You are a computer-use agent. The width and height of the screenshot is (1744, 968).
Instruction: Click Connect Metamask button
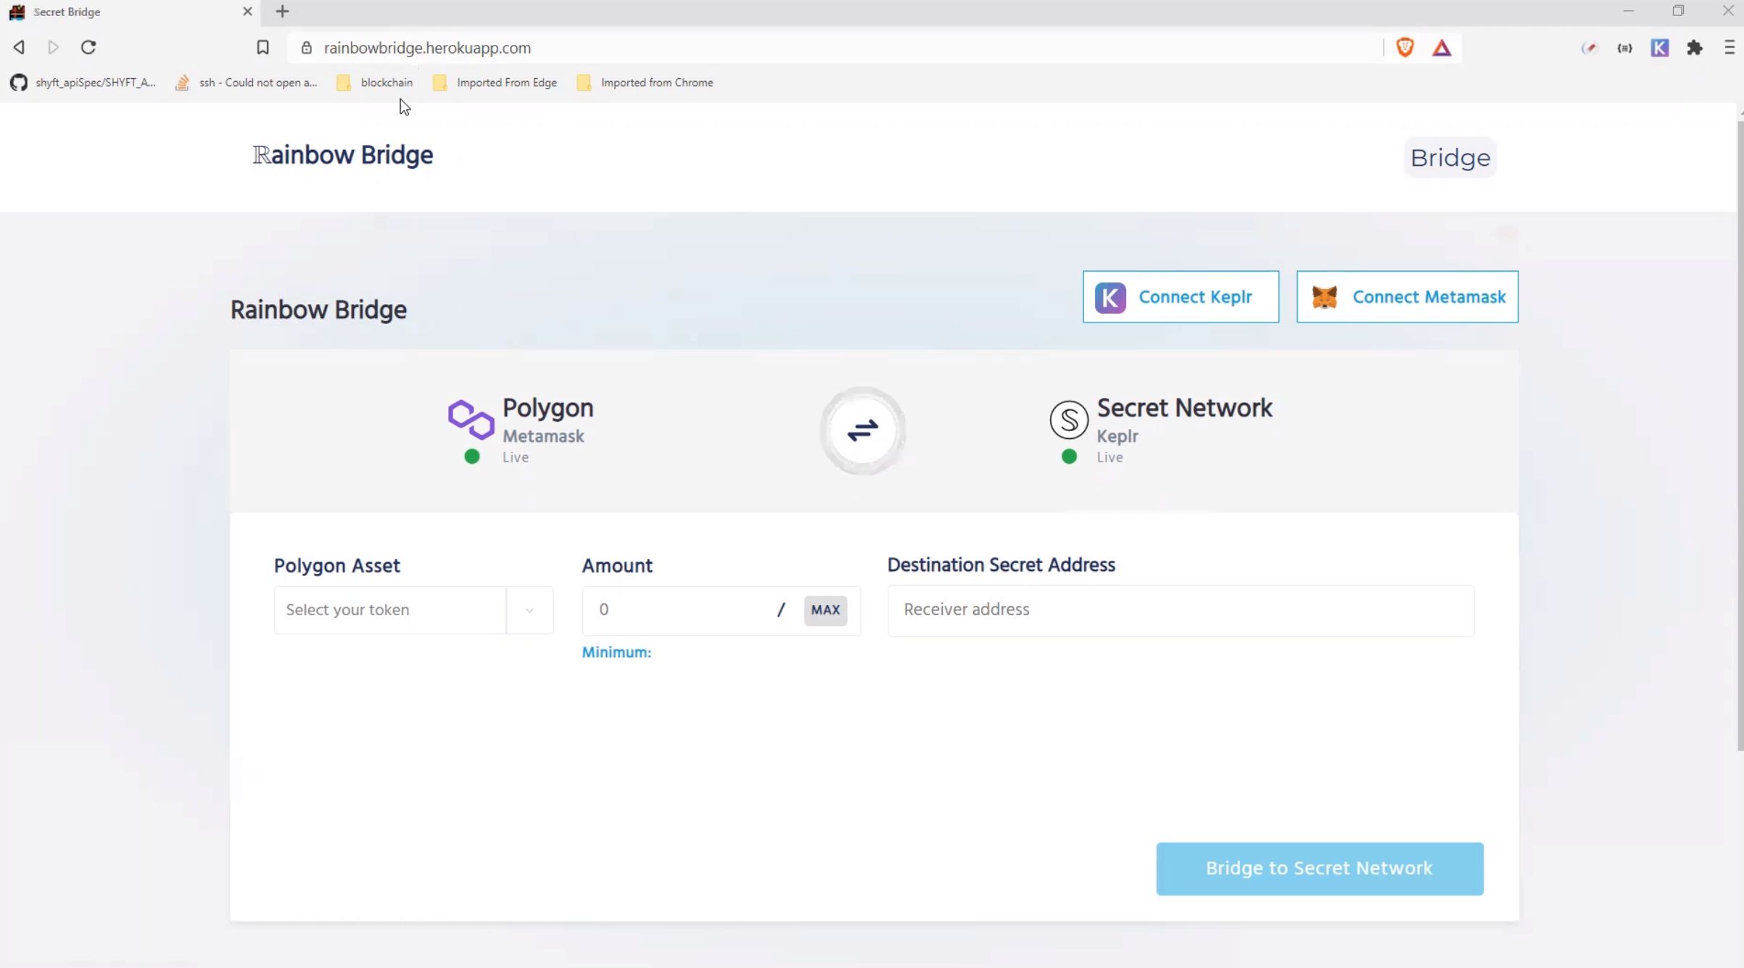[x=1407, y=297]
